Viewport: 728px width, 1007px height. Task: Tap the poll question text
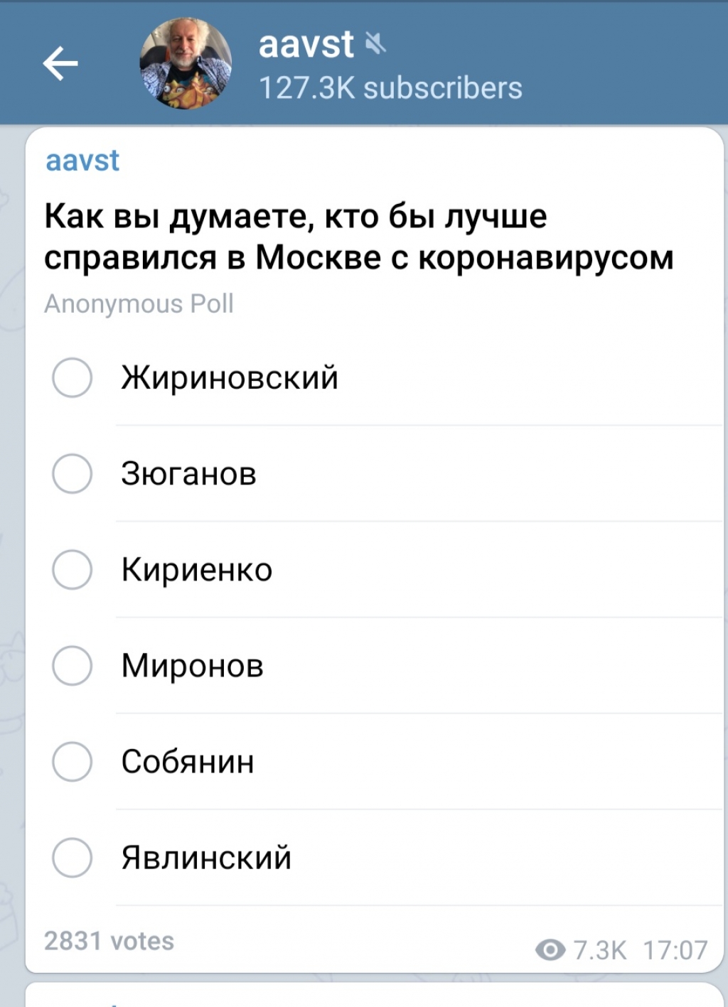coord(359,237)
